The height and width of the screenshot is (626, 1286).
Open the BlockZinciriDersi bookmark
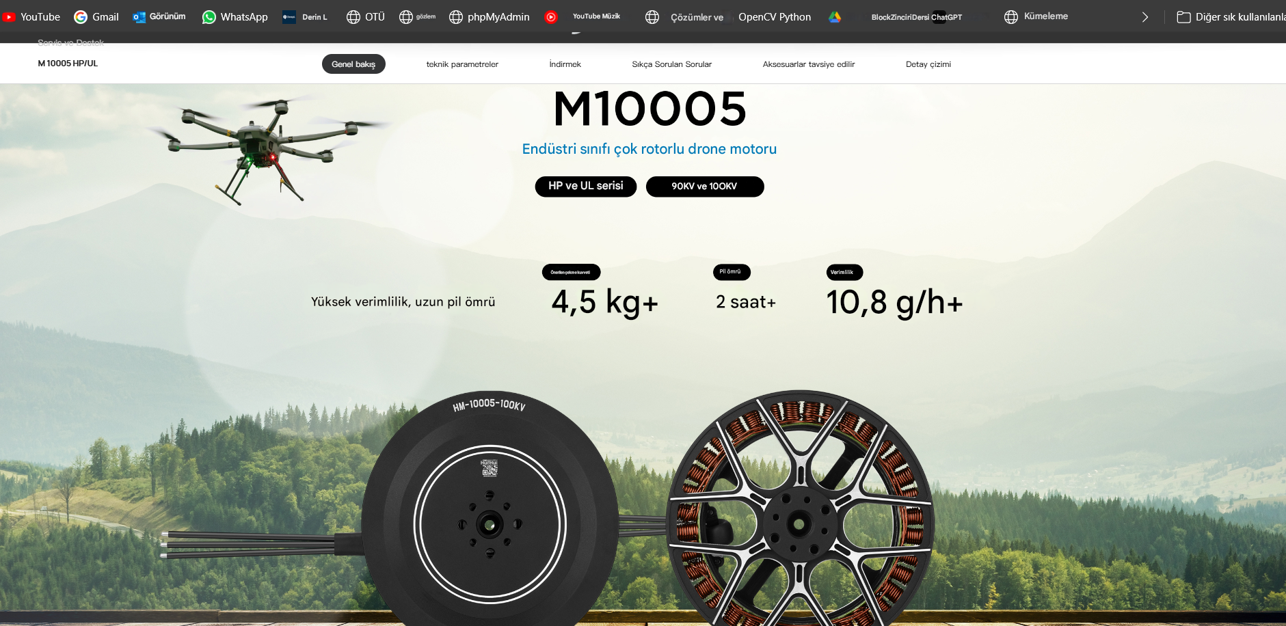pyautogui.click(x=900, y=17)
